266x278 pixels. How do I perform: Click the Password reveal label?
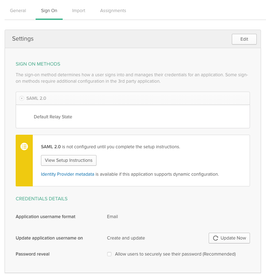[x=33, y=254]
